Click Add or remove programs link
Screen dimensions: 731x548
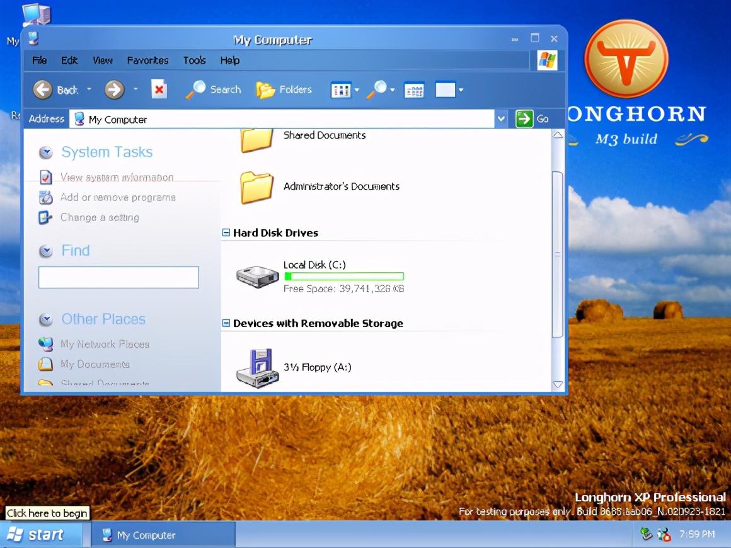coord(118,197)
